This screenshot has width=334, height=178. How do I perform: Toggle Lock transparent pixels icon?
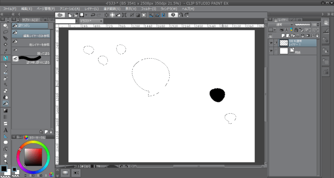(x=301, y=30)
